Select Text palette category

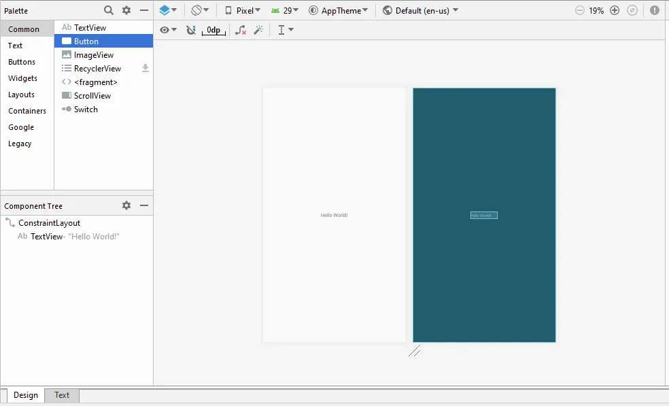pos(27,46)
